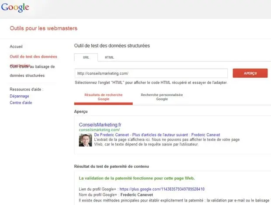The height and width of the screenshot is (205, 271).
Task: Open ConseilsMarketing.fr result title
Action: tap(100, 125)
